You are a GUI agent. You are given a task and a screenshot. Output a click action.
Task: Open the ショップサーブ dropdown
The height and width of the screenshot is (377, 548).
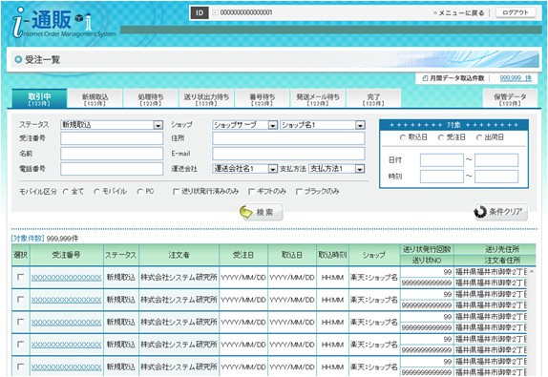tap(245, 125)
